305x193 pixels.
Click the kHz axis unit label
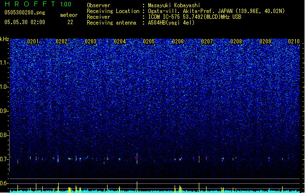4,39
